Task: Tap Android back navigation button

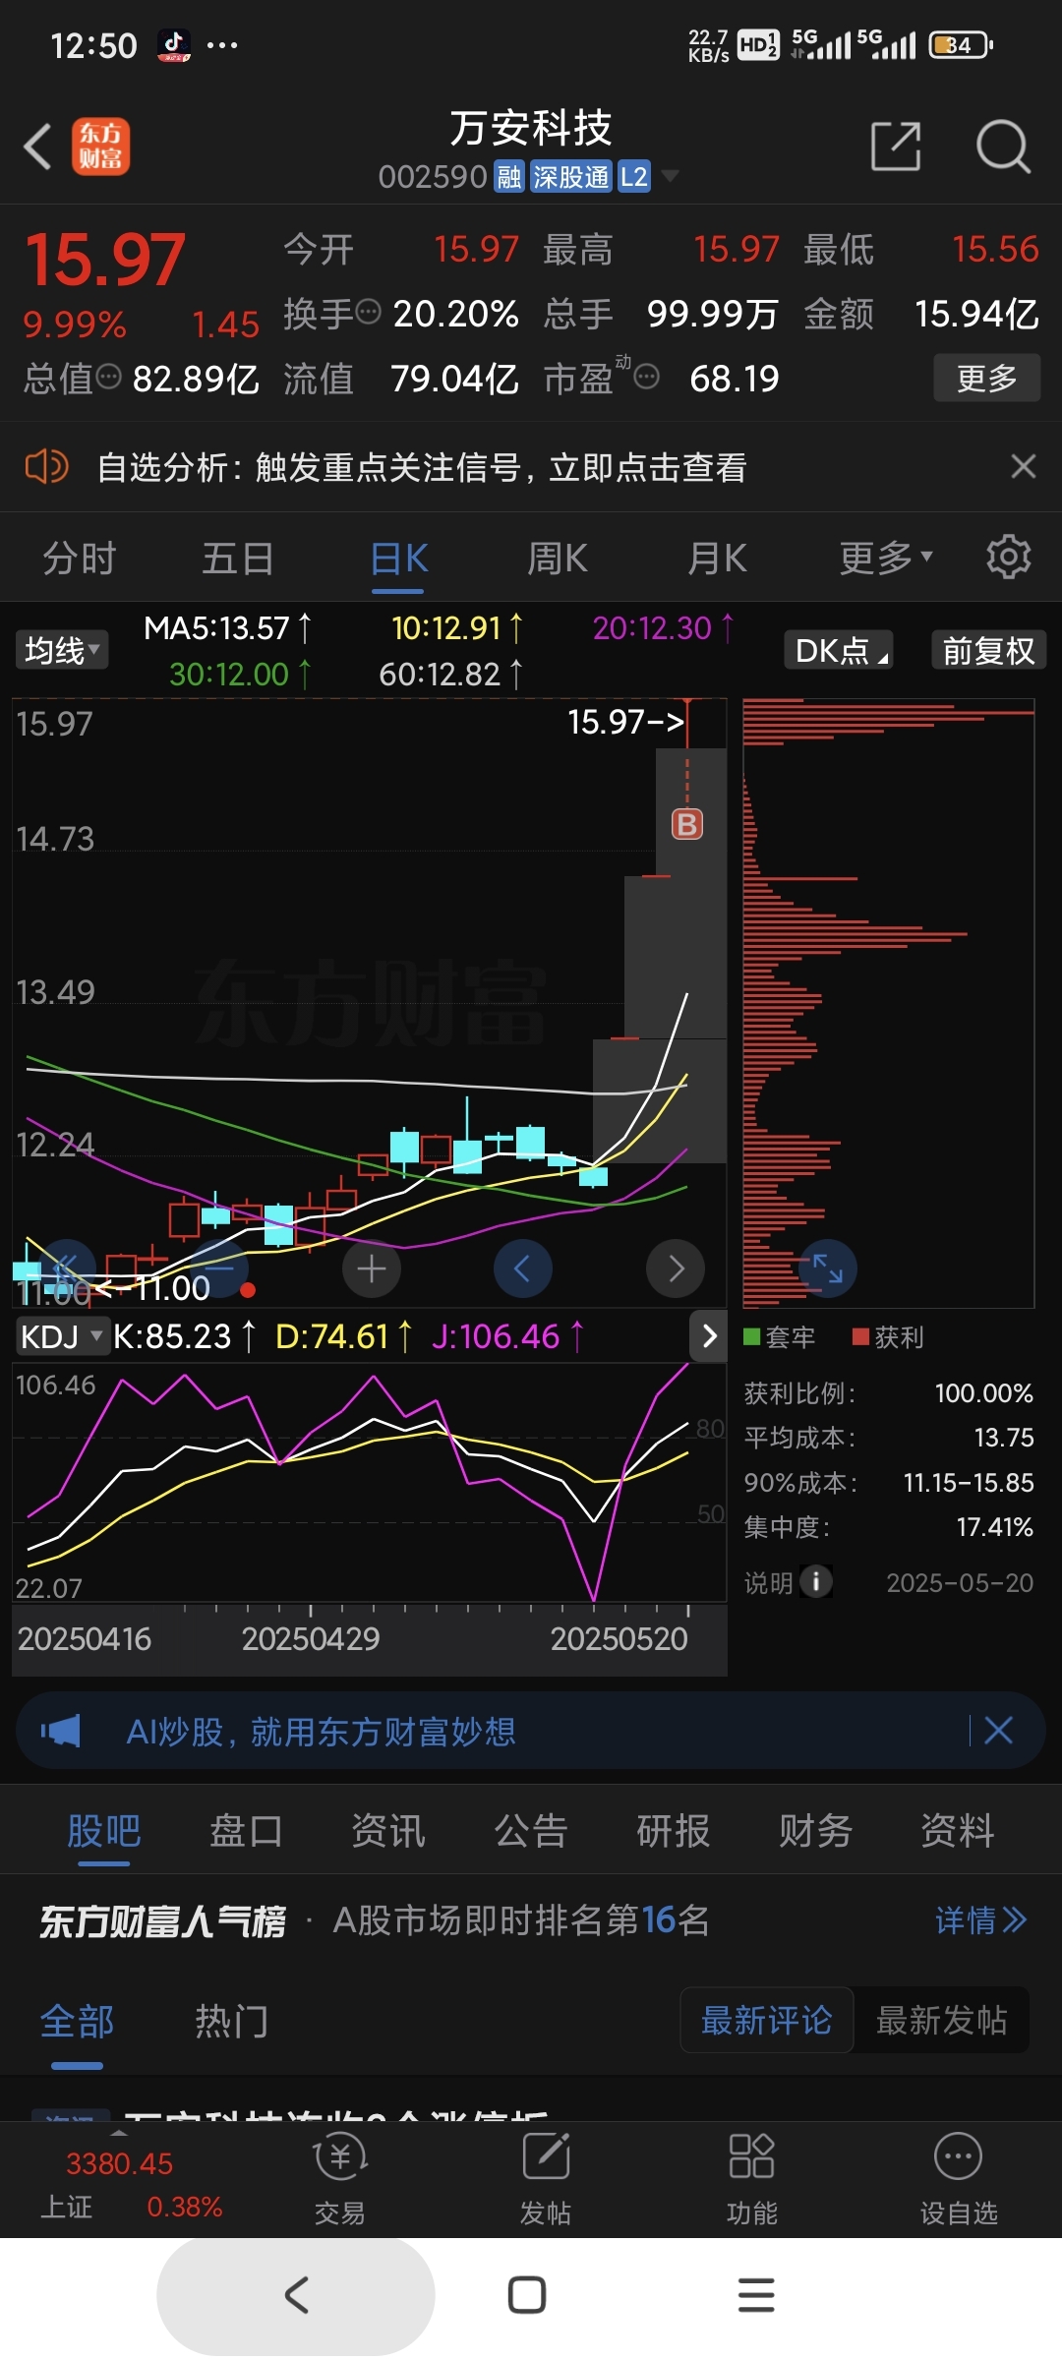Action: click(296, 2295)
